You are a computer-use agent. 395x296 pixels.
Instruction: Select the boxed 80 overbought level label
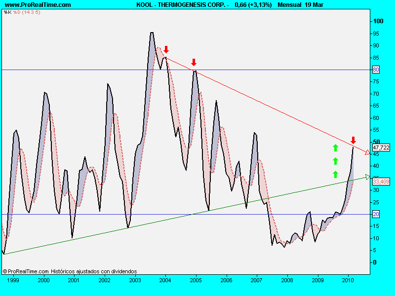click(x=376, y=70)
